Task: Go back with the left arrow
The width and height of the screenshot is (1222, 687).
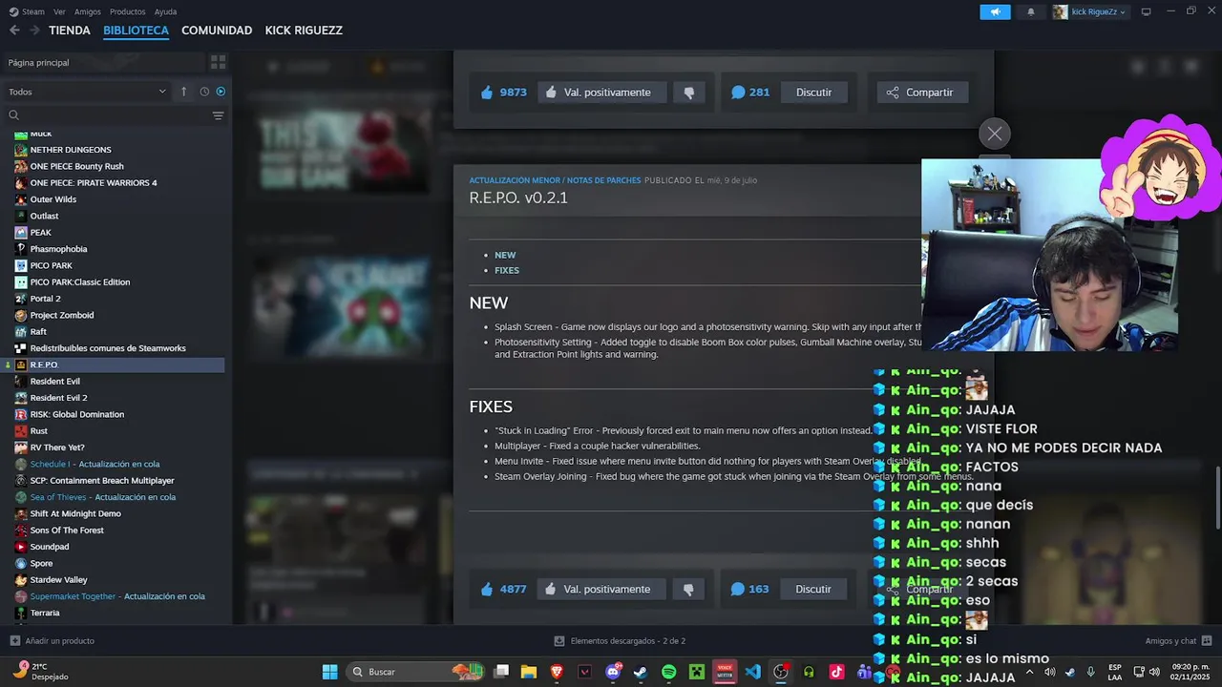Action: tap(14, 31)
